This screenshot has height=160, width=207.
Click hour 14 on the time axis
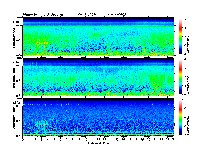[111, 139]
